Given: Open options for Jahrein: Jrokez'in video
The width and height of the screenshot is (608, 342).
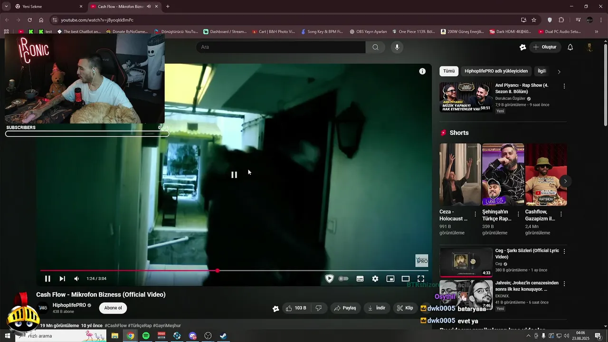Looking at the screenshot, I should pos(564,284).
